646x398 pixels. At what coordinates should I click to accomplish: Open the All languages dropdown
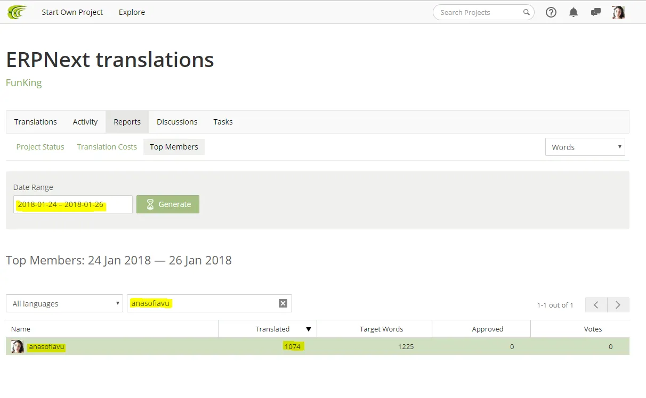click(64, 303)
